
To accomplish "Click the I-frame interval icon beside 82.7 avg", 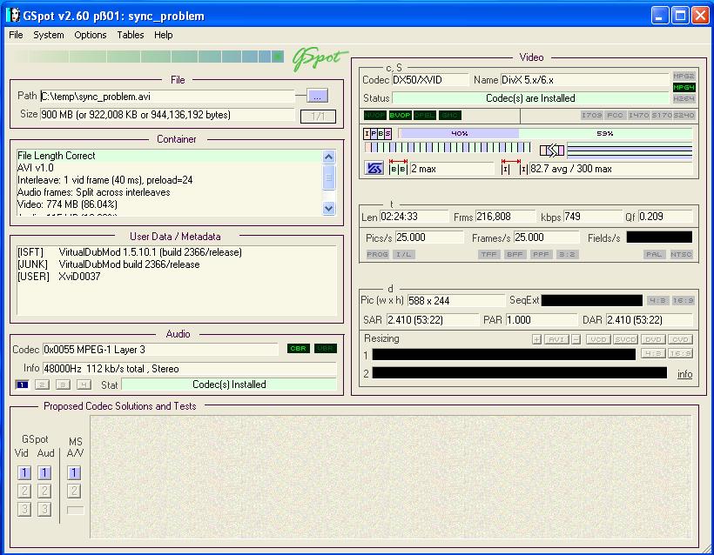I will point(515,168).
